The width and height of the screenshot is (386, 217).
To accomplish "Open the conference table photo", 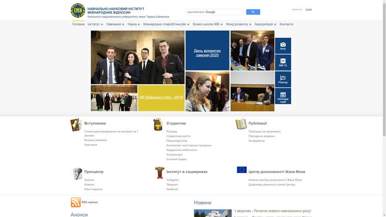I will (253, 91).
